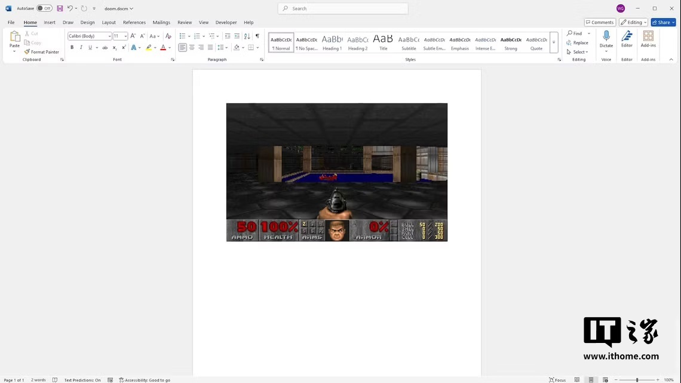Toggle Align Left paragraph

click(x=182, y=47)
